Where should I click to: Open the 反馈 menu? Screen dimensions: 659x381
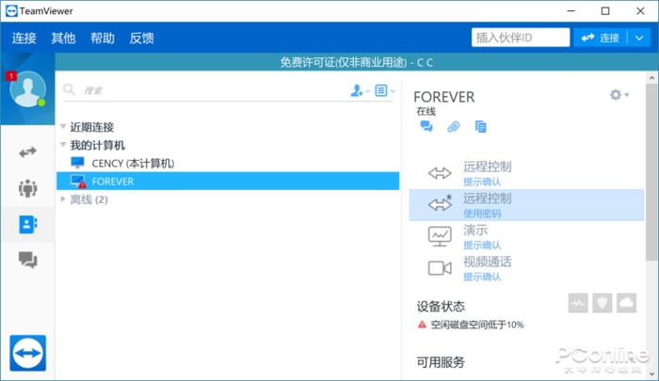coord(141,39)
